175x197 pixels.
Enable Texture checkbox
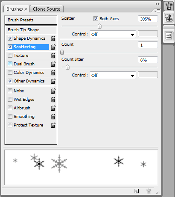click(10, 56)
